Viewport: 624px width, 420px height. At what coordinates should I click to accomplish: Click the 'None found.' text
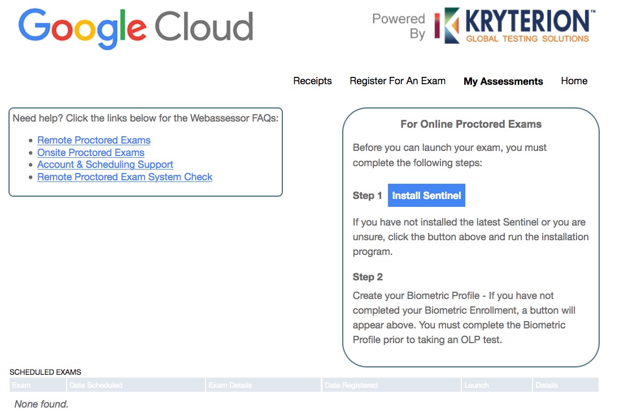tap(41, 404)
